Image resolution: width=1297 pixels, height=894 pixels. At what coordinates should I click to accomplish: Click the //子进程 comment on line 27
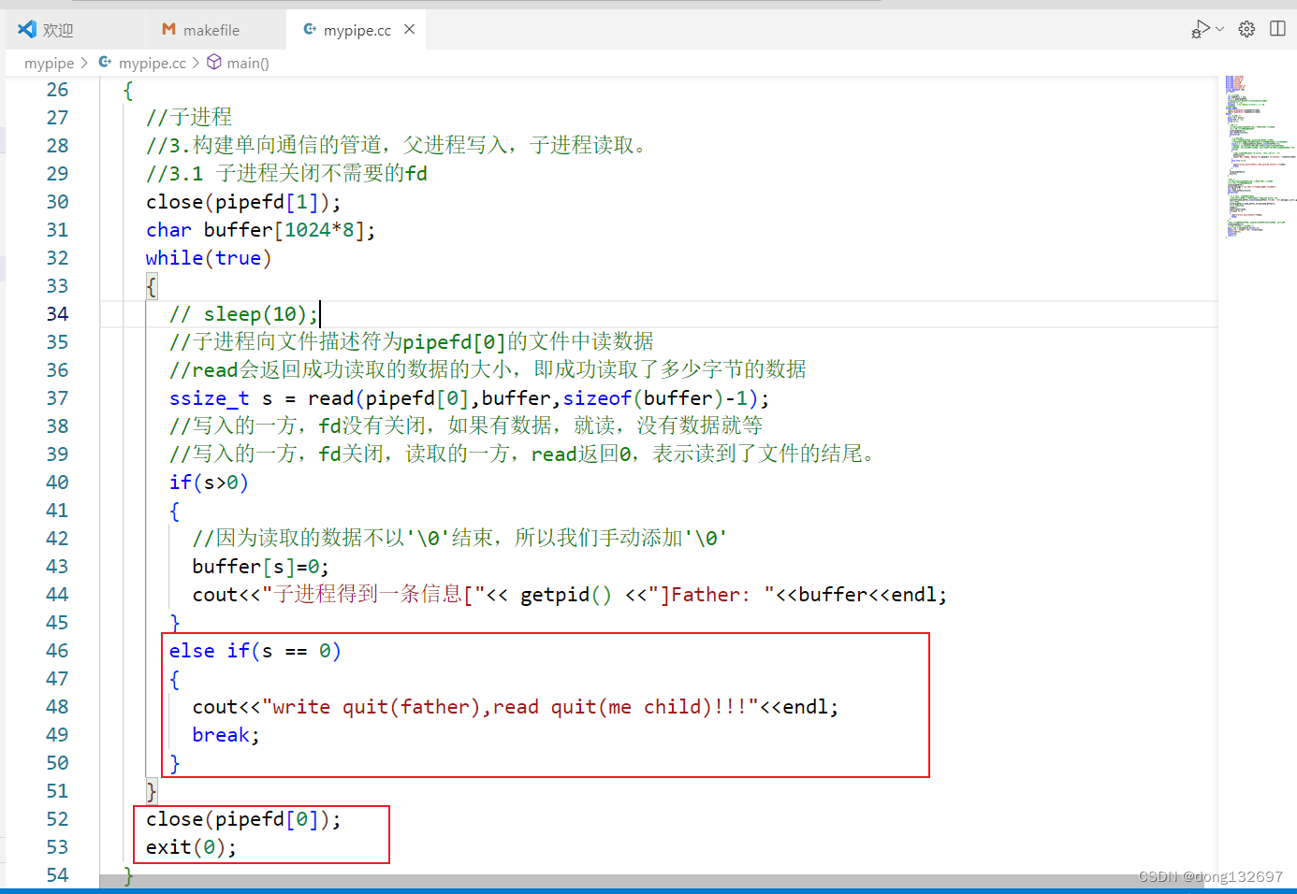pyautogui.click(x=189, y=117)
